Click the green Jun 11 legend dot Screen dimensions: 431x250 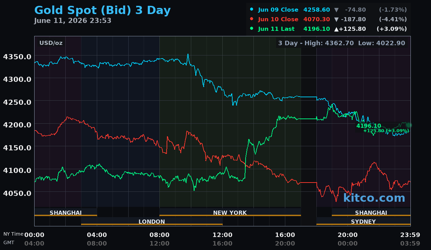(252, 29)
